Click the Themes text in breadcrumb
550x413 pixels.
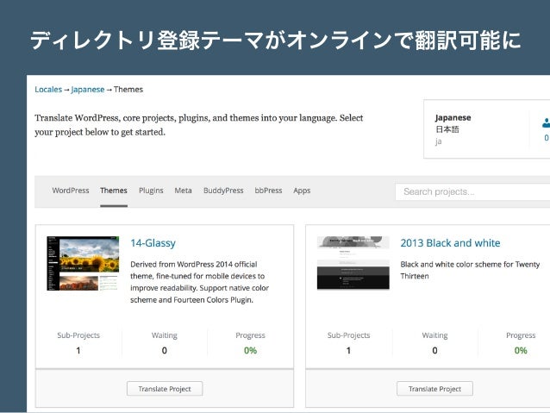coord(128,90)
